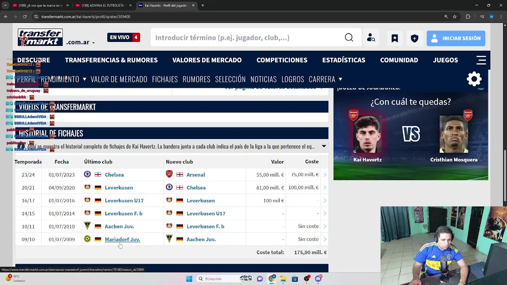Open the Competiciones menu

[x=282, y=60]
